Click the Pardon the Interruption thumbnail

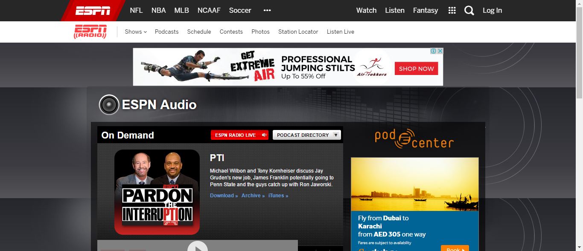tap(157, 192)
